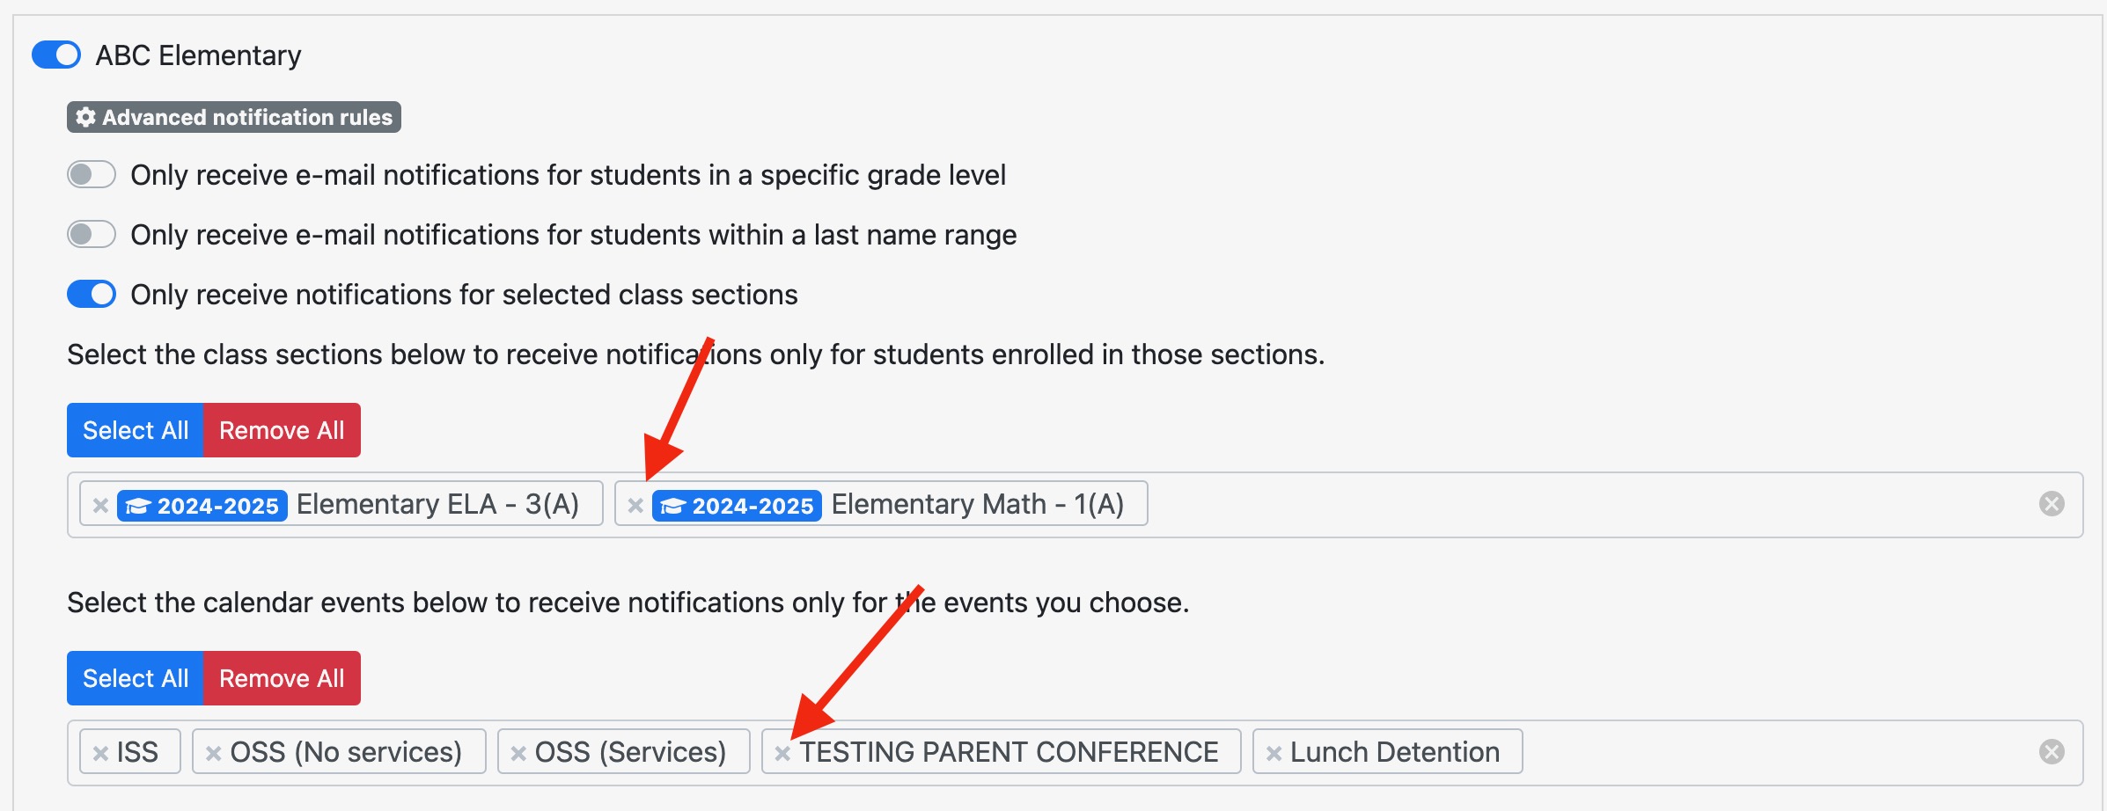The image size is (2107, 811).
Task: Click Remove All for class sections
Action: (x=282, y=430)
